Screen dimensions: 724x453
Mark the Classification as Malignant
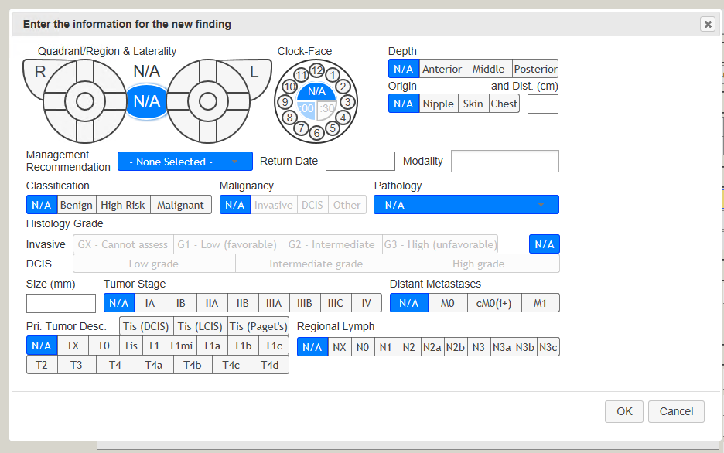180,204
